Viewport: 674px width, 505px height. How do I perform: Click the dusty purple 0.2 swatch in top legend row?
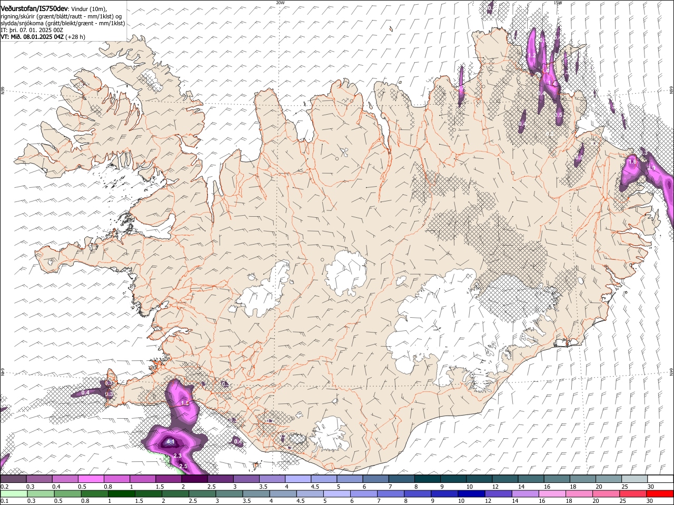click(13, 479)
